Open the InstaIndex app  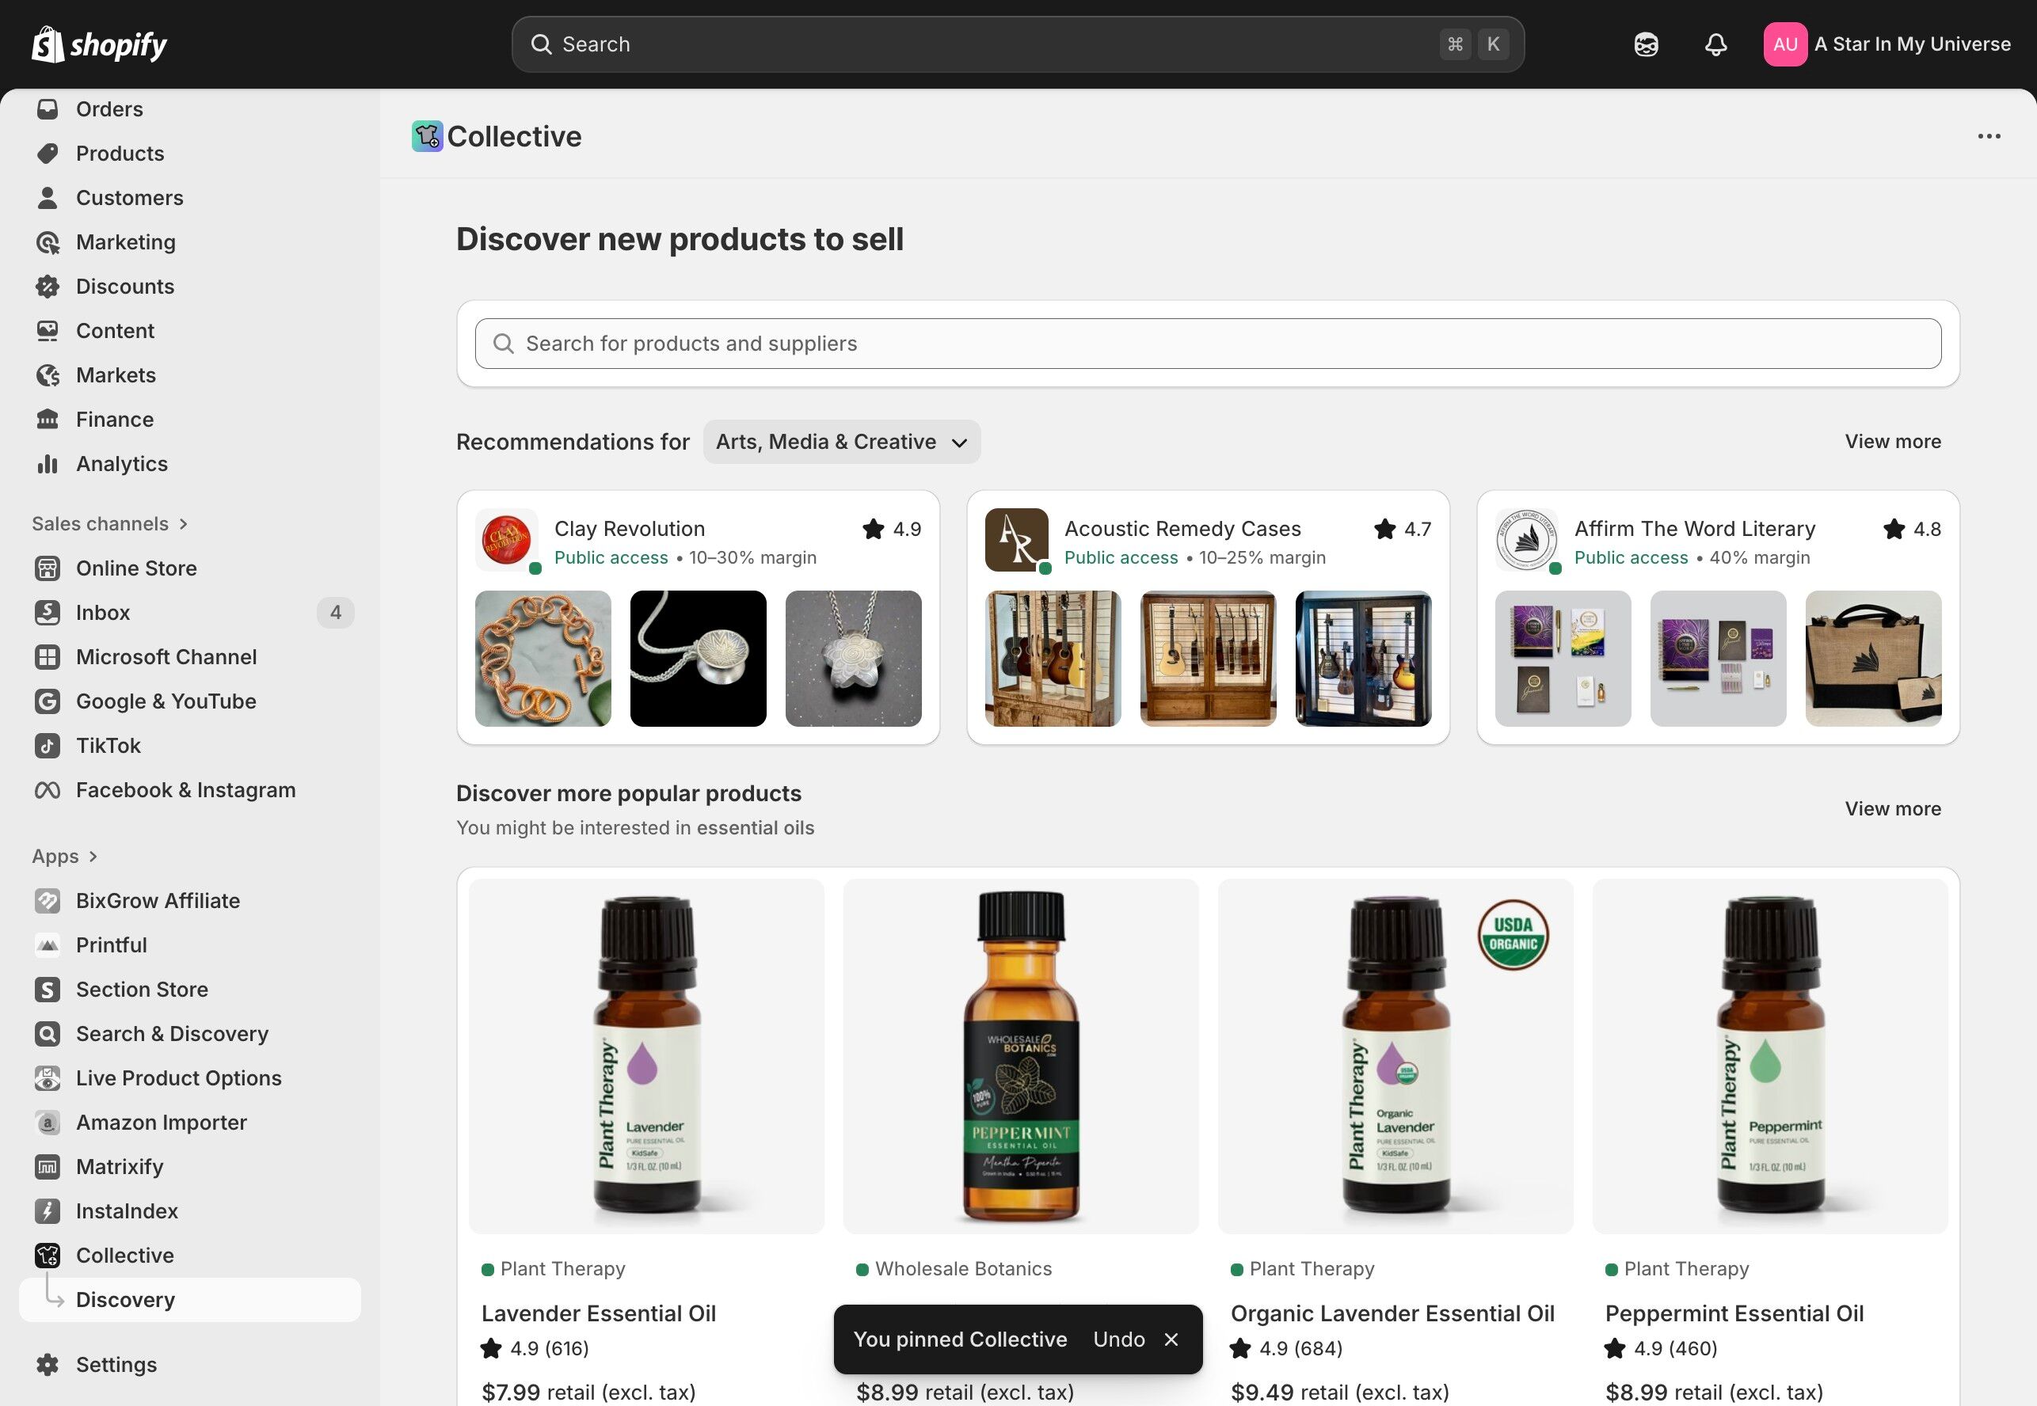[126, 1210]
